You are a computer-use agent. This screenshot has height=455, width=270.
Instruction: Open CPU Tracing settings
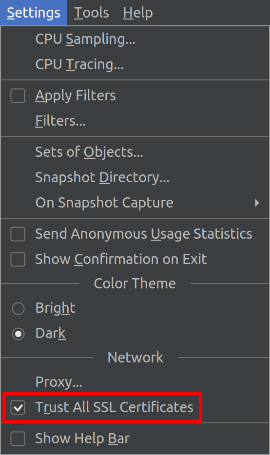click(135, 64)
